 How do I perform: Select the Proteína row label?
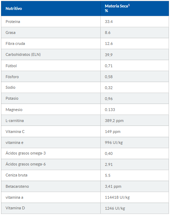click(13, 22)
